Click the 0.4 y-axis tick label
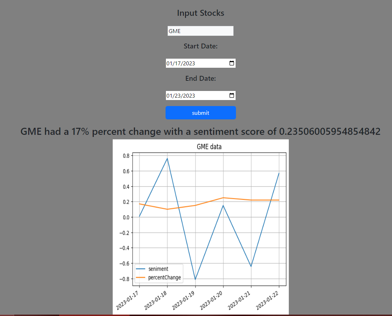The height and width of the screenshot is (316, 392). pos(126,187)
